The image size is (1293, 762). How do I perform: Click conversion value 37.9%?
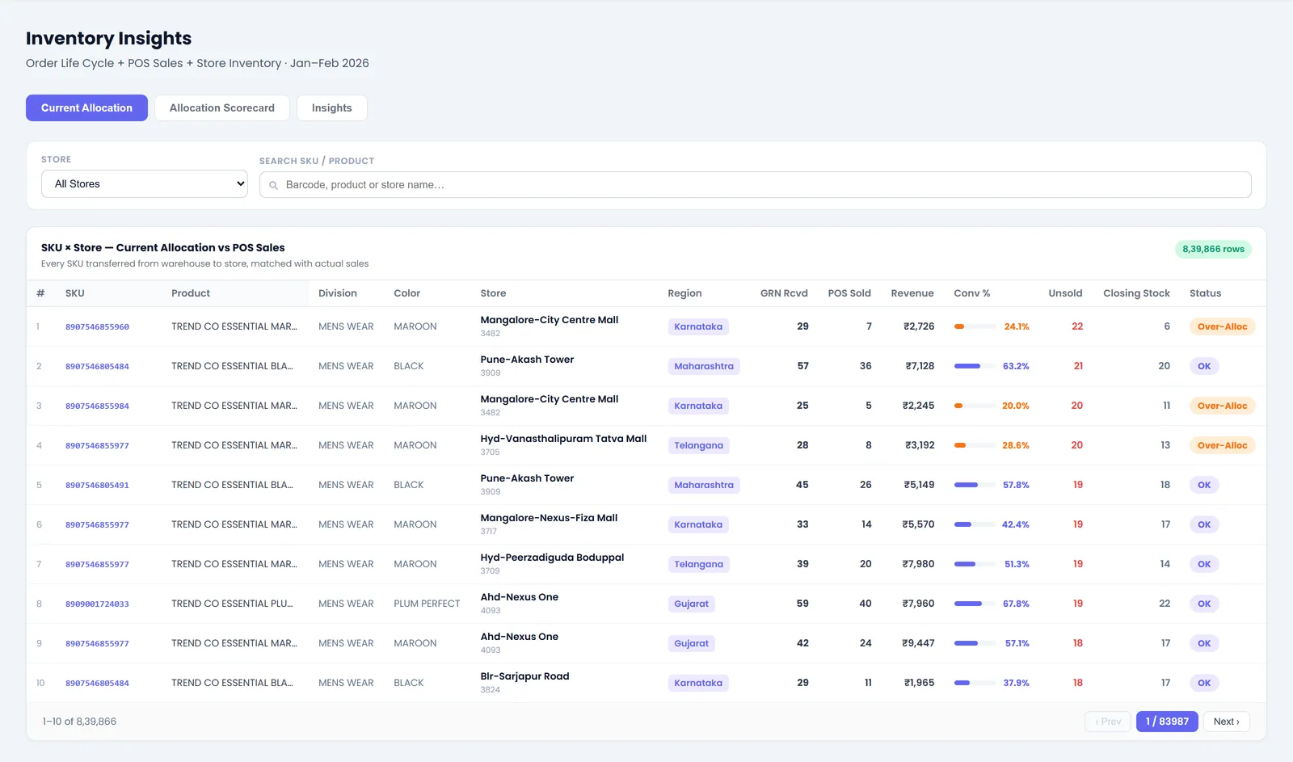click(1016, 683)
